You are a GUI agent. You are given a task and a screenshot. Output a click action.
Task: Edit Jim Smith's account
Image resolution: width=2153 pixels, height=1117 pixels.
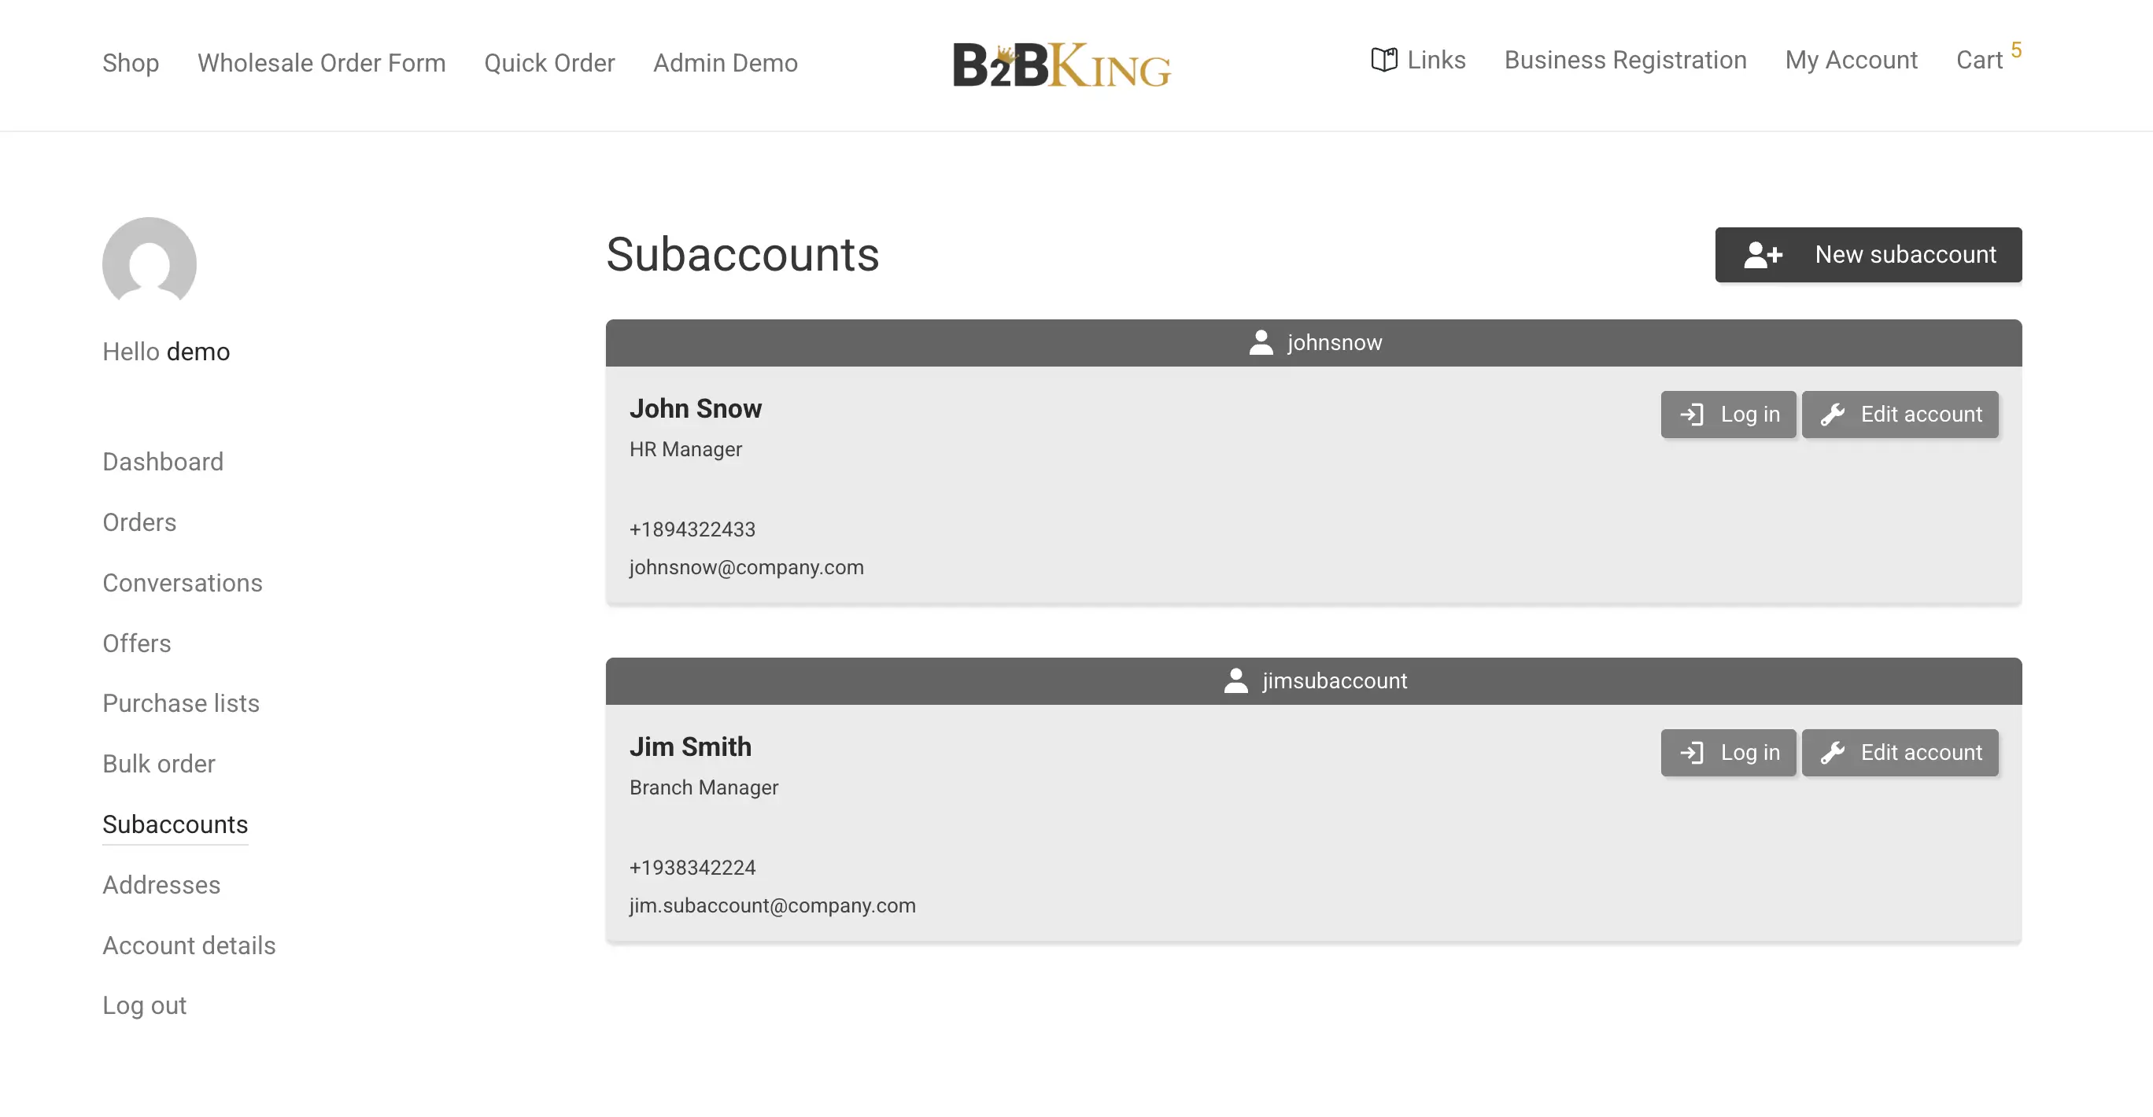click(1900, 753)
